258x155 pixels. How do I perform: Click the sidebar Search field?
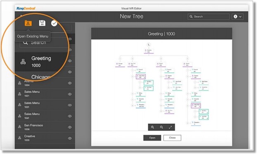44,43
